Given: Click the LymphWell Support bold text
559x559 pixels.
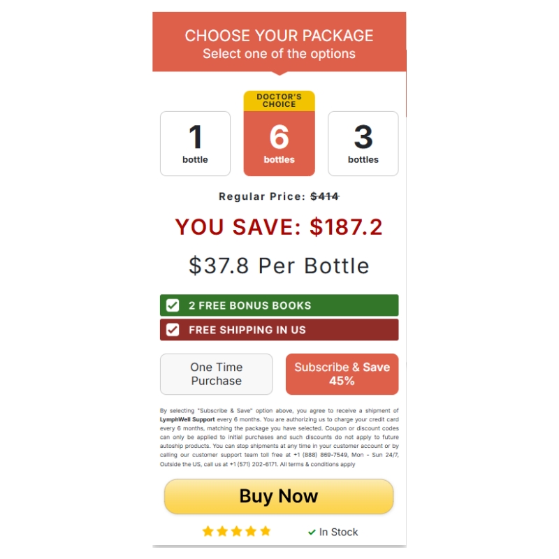Looking at the screenshot, I should click(x=187, y=420).
